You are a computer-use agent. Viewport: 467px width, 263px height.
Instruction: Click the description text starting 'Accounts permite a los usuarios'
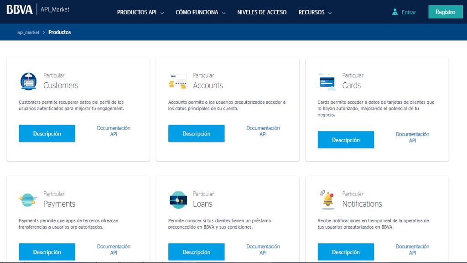tap(227, 105)
